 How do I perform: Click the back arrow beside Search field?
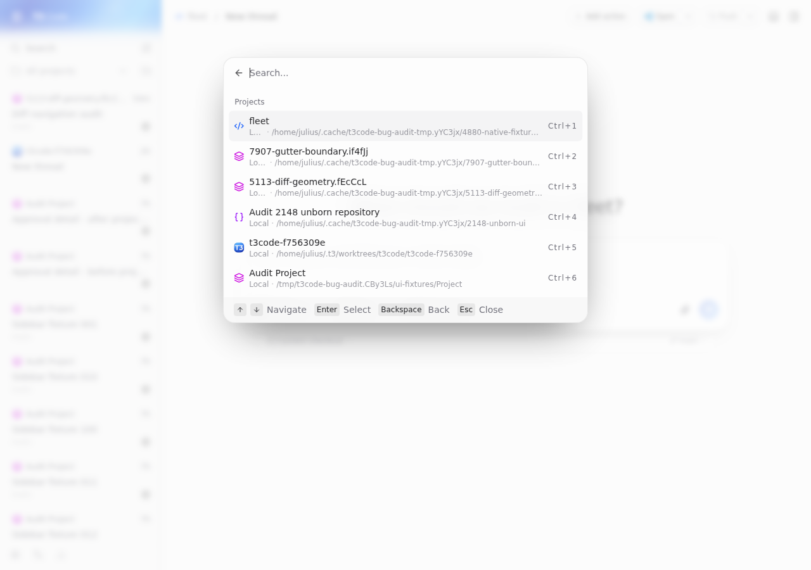pos(239,73)
